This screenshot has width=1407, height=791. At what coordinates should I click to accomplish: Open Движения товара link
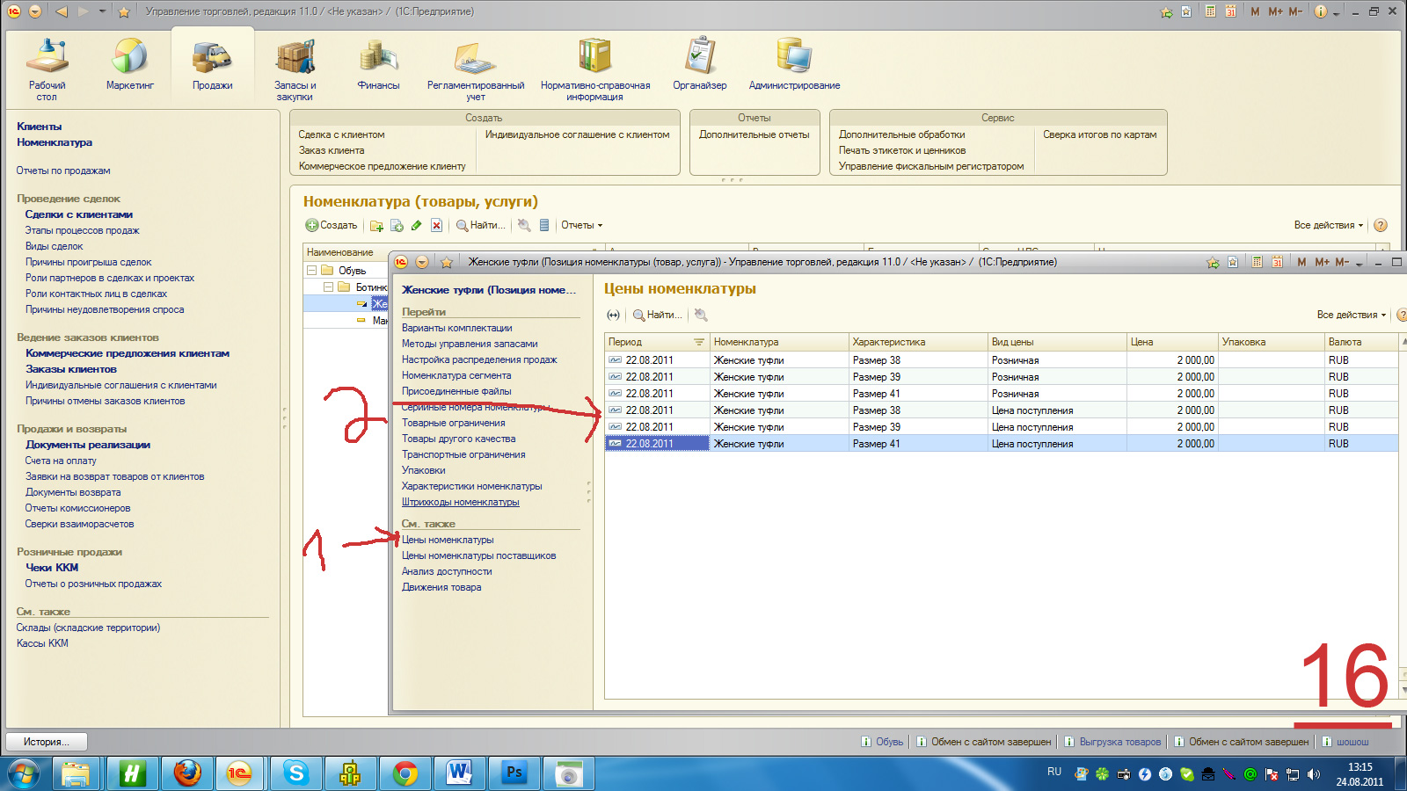[441, 587]
